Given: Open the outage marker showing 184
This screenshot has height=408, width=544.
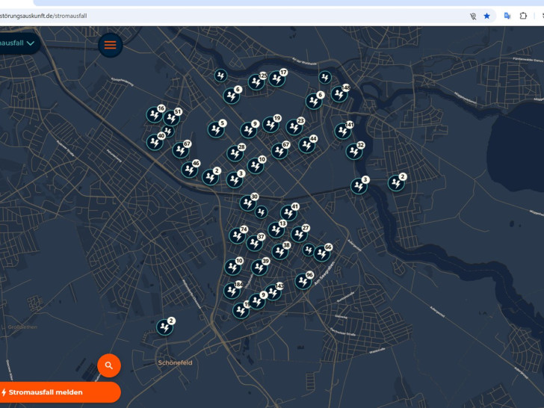Looking at the screenshot, I should pyautogui.click(x=232, y=291).
